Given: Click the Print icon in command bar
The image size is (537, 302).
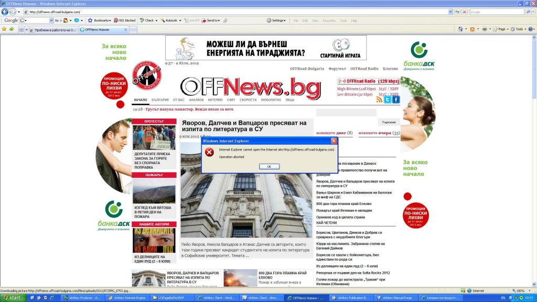Looking at the screenshot, I should tap(484, 29).
